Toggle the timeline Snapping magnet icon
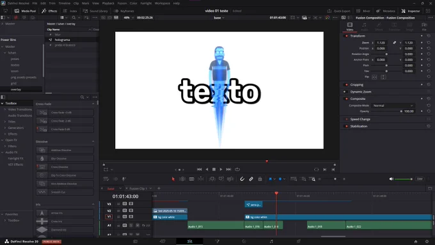The image size is (435, 245). click(x=242, y=179)
